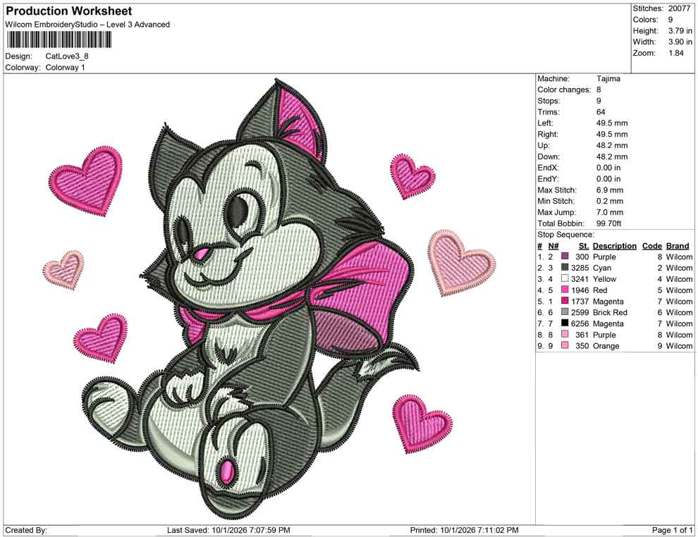Select the light pink swatch for thread 361
Viewport: 698px width, 537px height.
(x=565, y=334)
